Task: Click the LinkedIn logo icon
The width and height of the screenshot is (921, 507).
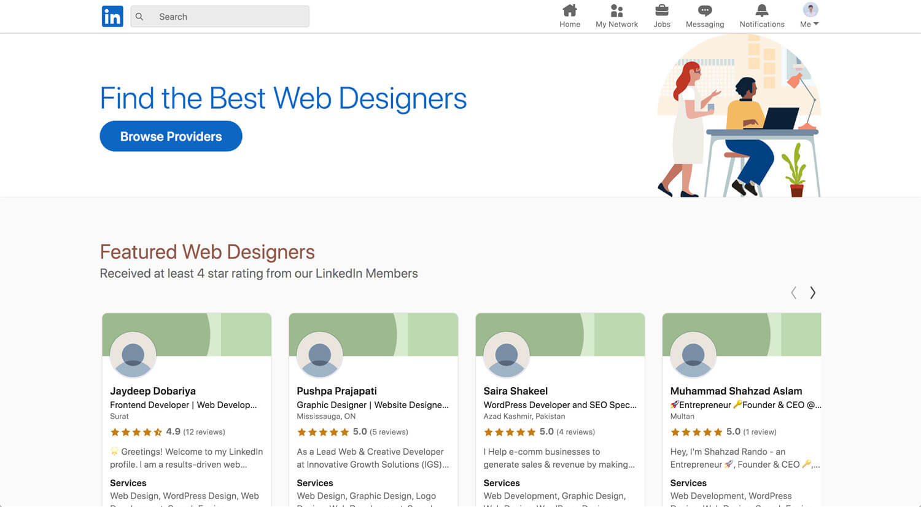Action: pyautogui.click(x=112, y=17)
